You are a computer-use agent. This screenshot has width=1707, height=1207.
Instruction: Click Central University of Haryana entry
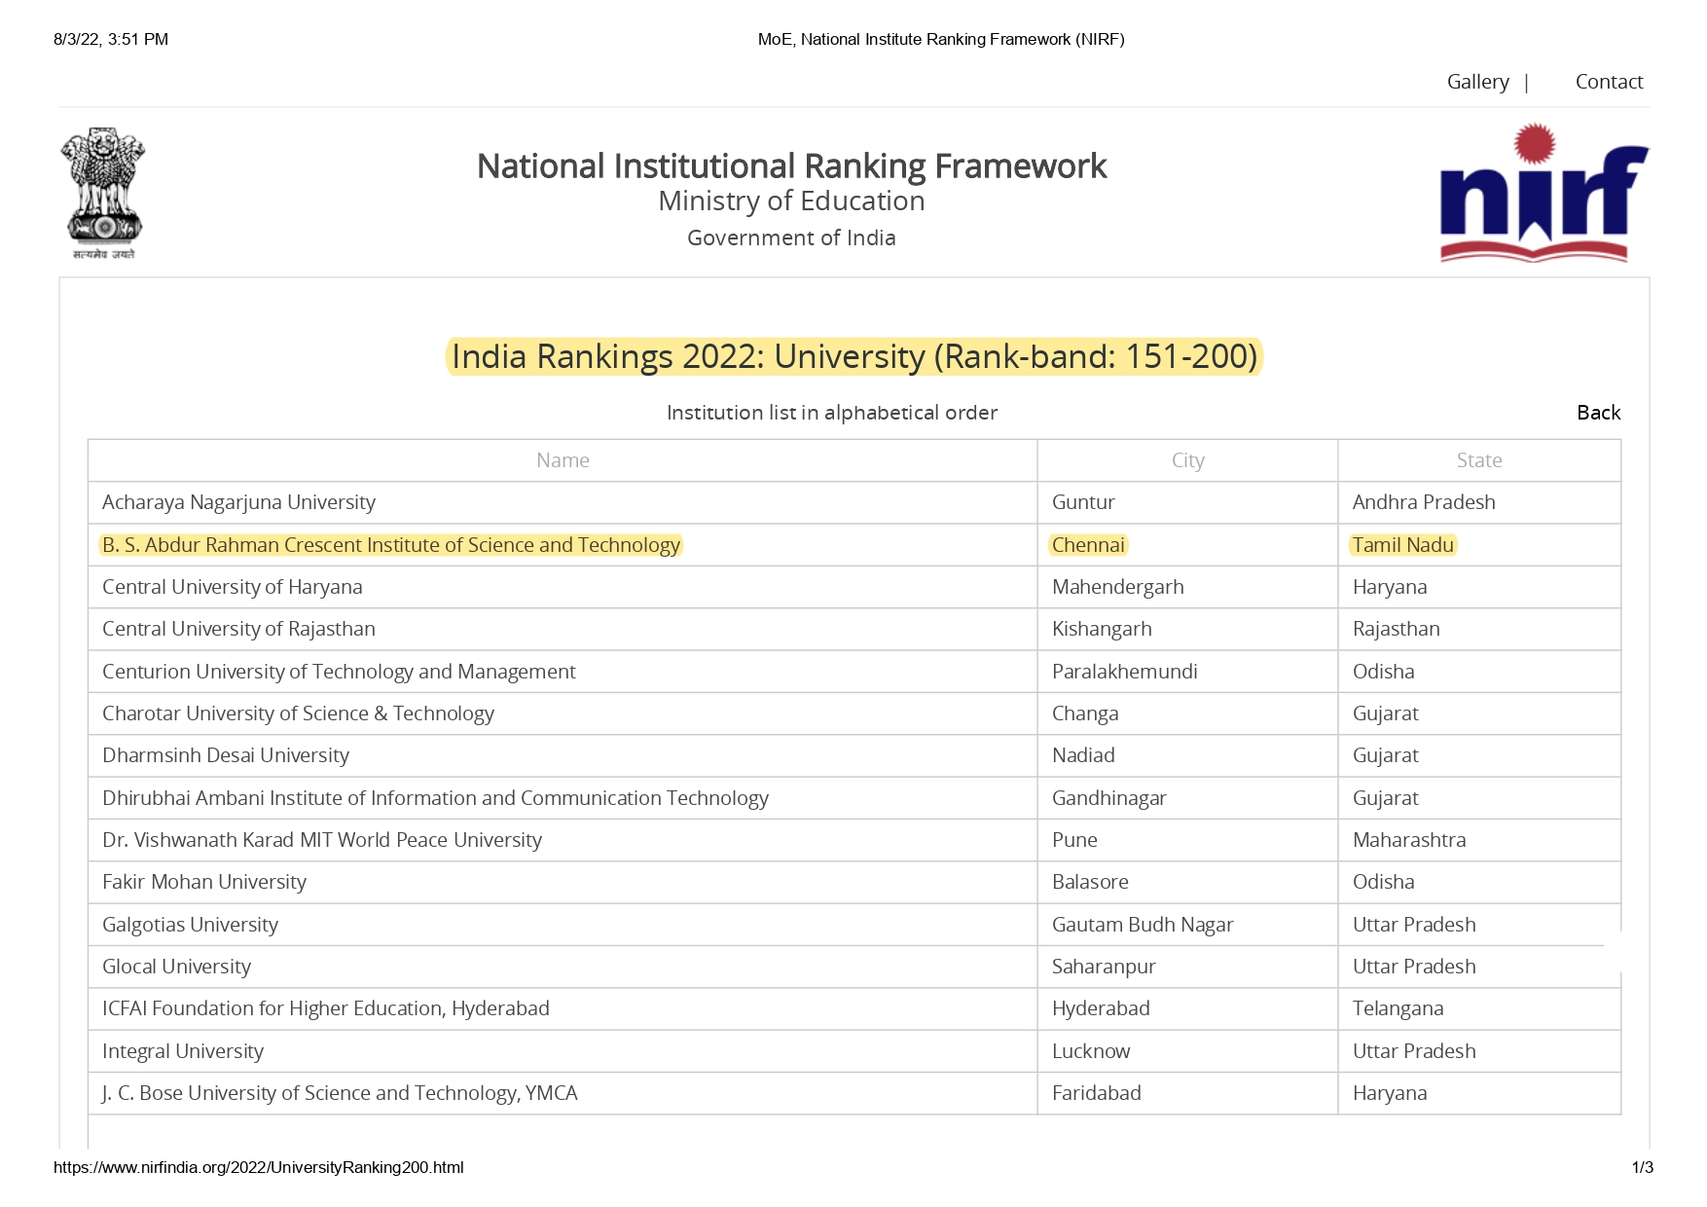tap(233, 587)
